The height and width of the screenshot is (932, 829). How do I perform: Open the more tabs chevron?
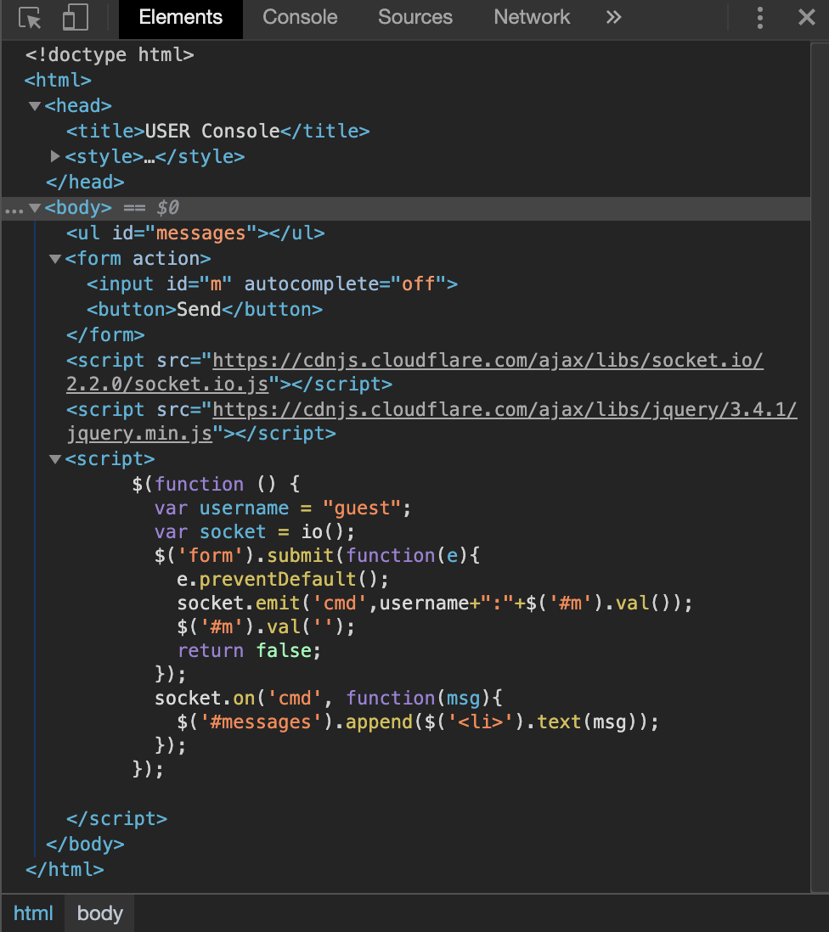[x=614, y=17]
